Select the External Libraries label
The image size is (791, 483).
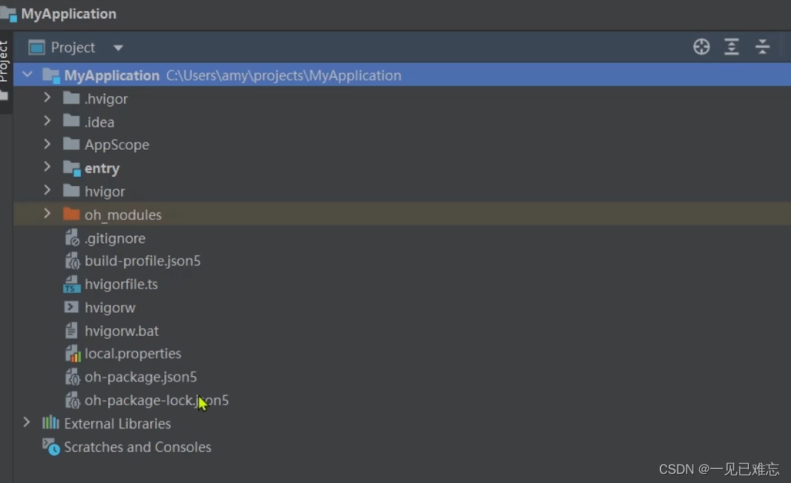tap(118, 423)
